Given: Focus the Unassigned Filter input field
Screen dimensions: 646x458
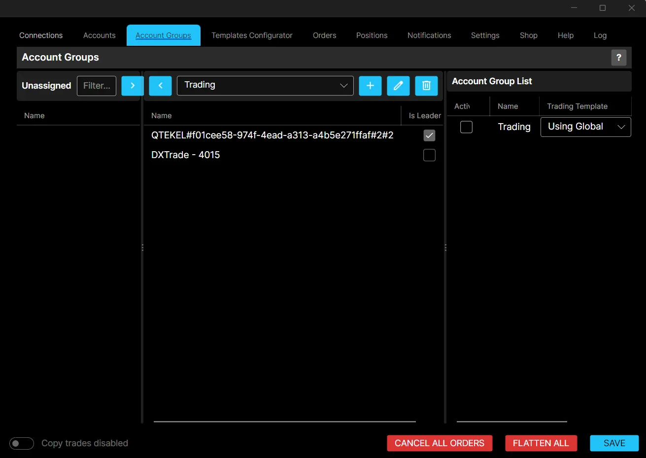Looking at the screenshot, I should coord(97,86).
